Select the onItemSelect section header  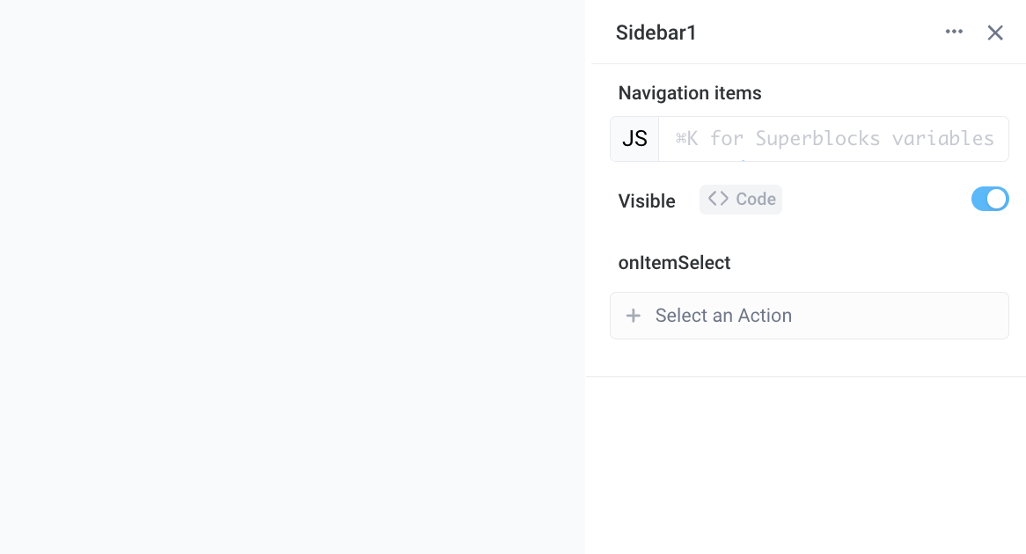pyautogui.click(x=674, y=262)
